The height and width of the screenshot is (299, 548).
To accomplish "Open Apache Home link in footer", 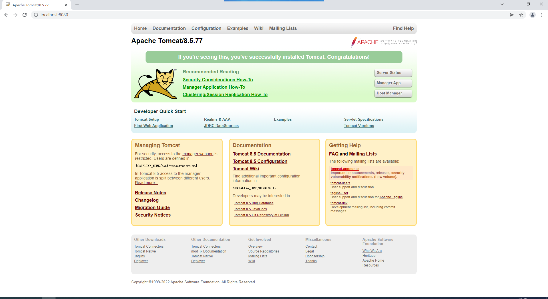I will [373, 260].
